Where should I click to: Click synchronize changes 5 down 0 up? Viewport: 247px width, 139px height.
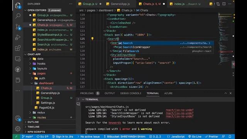(x=42, y=137)
